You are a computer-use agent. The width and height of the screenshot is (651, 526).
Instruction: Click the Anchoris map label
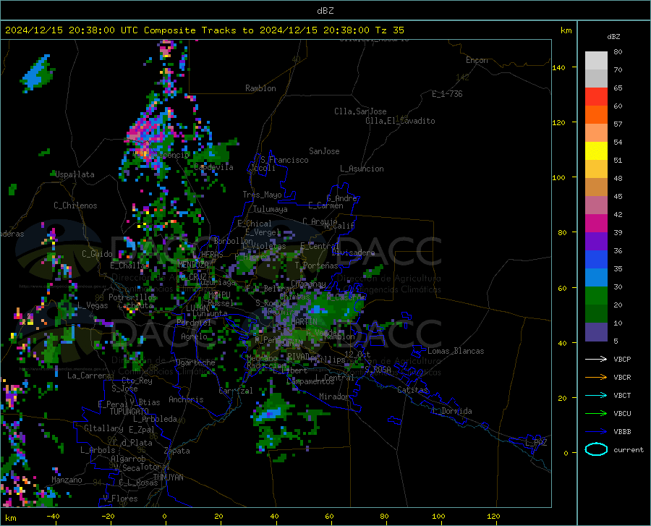pyautogui.click(x=186, y=399)
